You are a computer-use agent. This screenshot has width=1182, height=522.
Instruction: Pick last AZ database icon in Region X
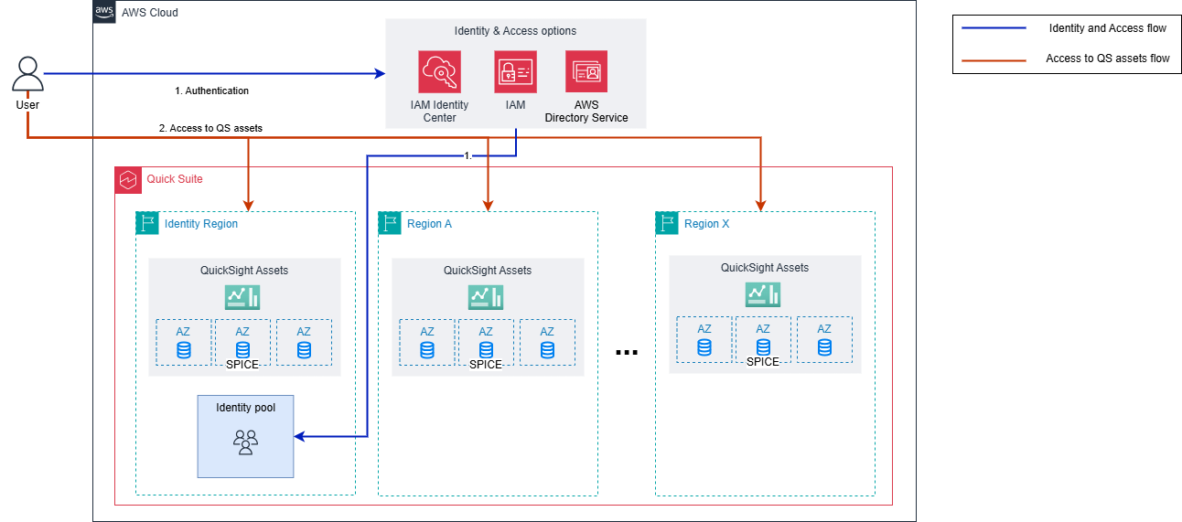pos(824,347)
